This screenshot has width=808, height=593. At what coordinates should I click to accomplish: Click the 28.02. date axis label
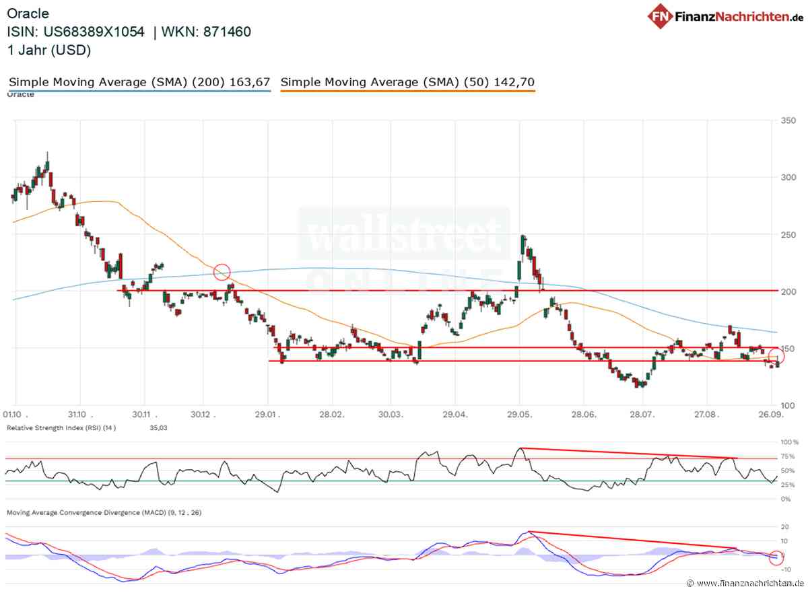(x=331, y=415)
